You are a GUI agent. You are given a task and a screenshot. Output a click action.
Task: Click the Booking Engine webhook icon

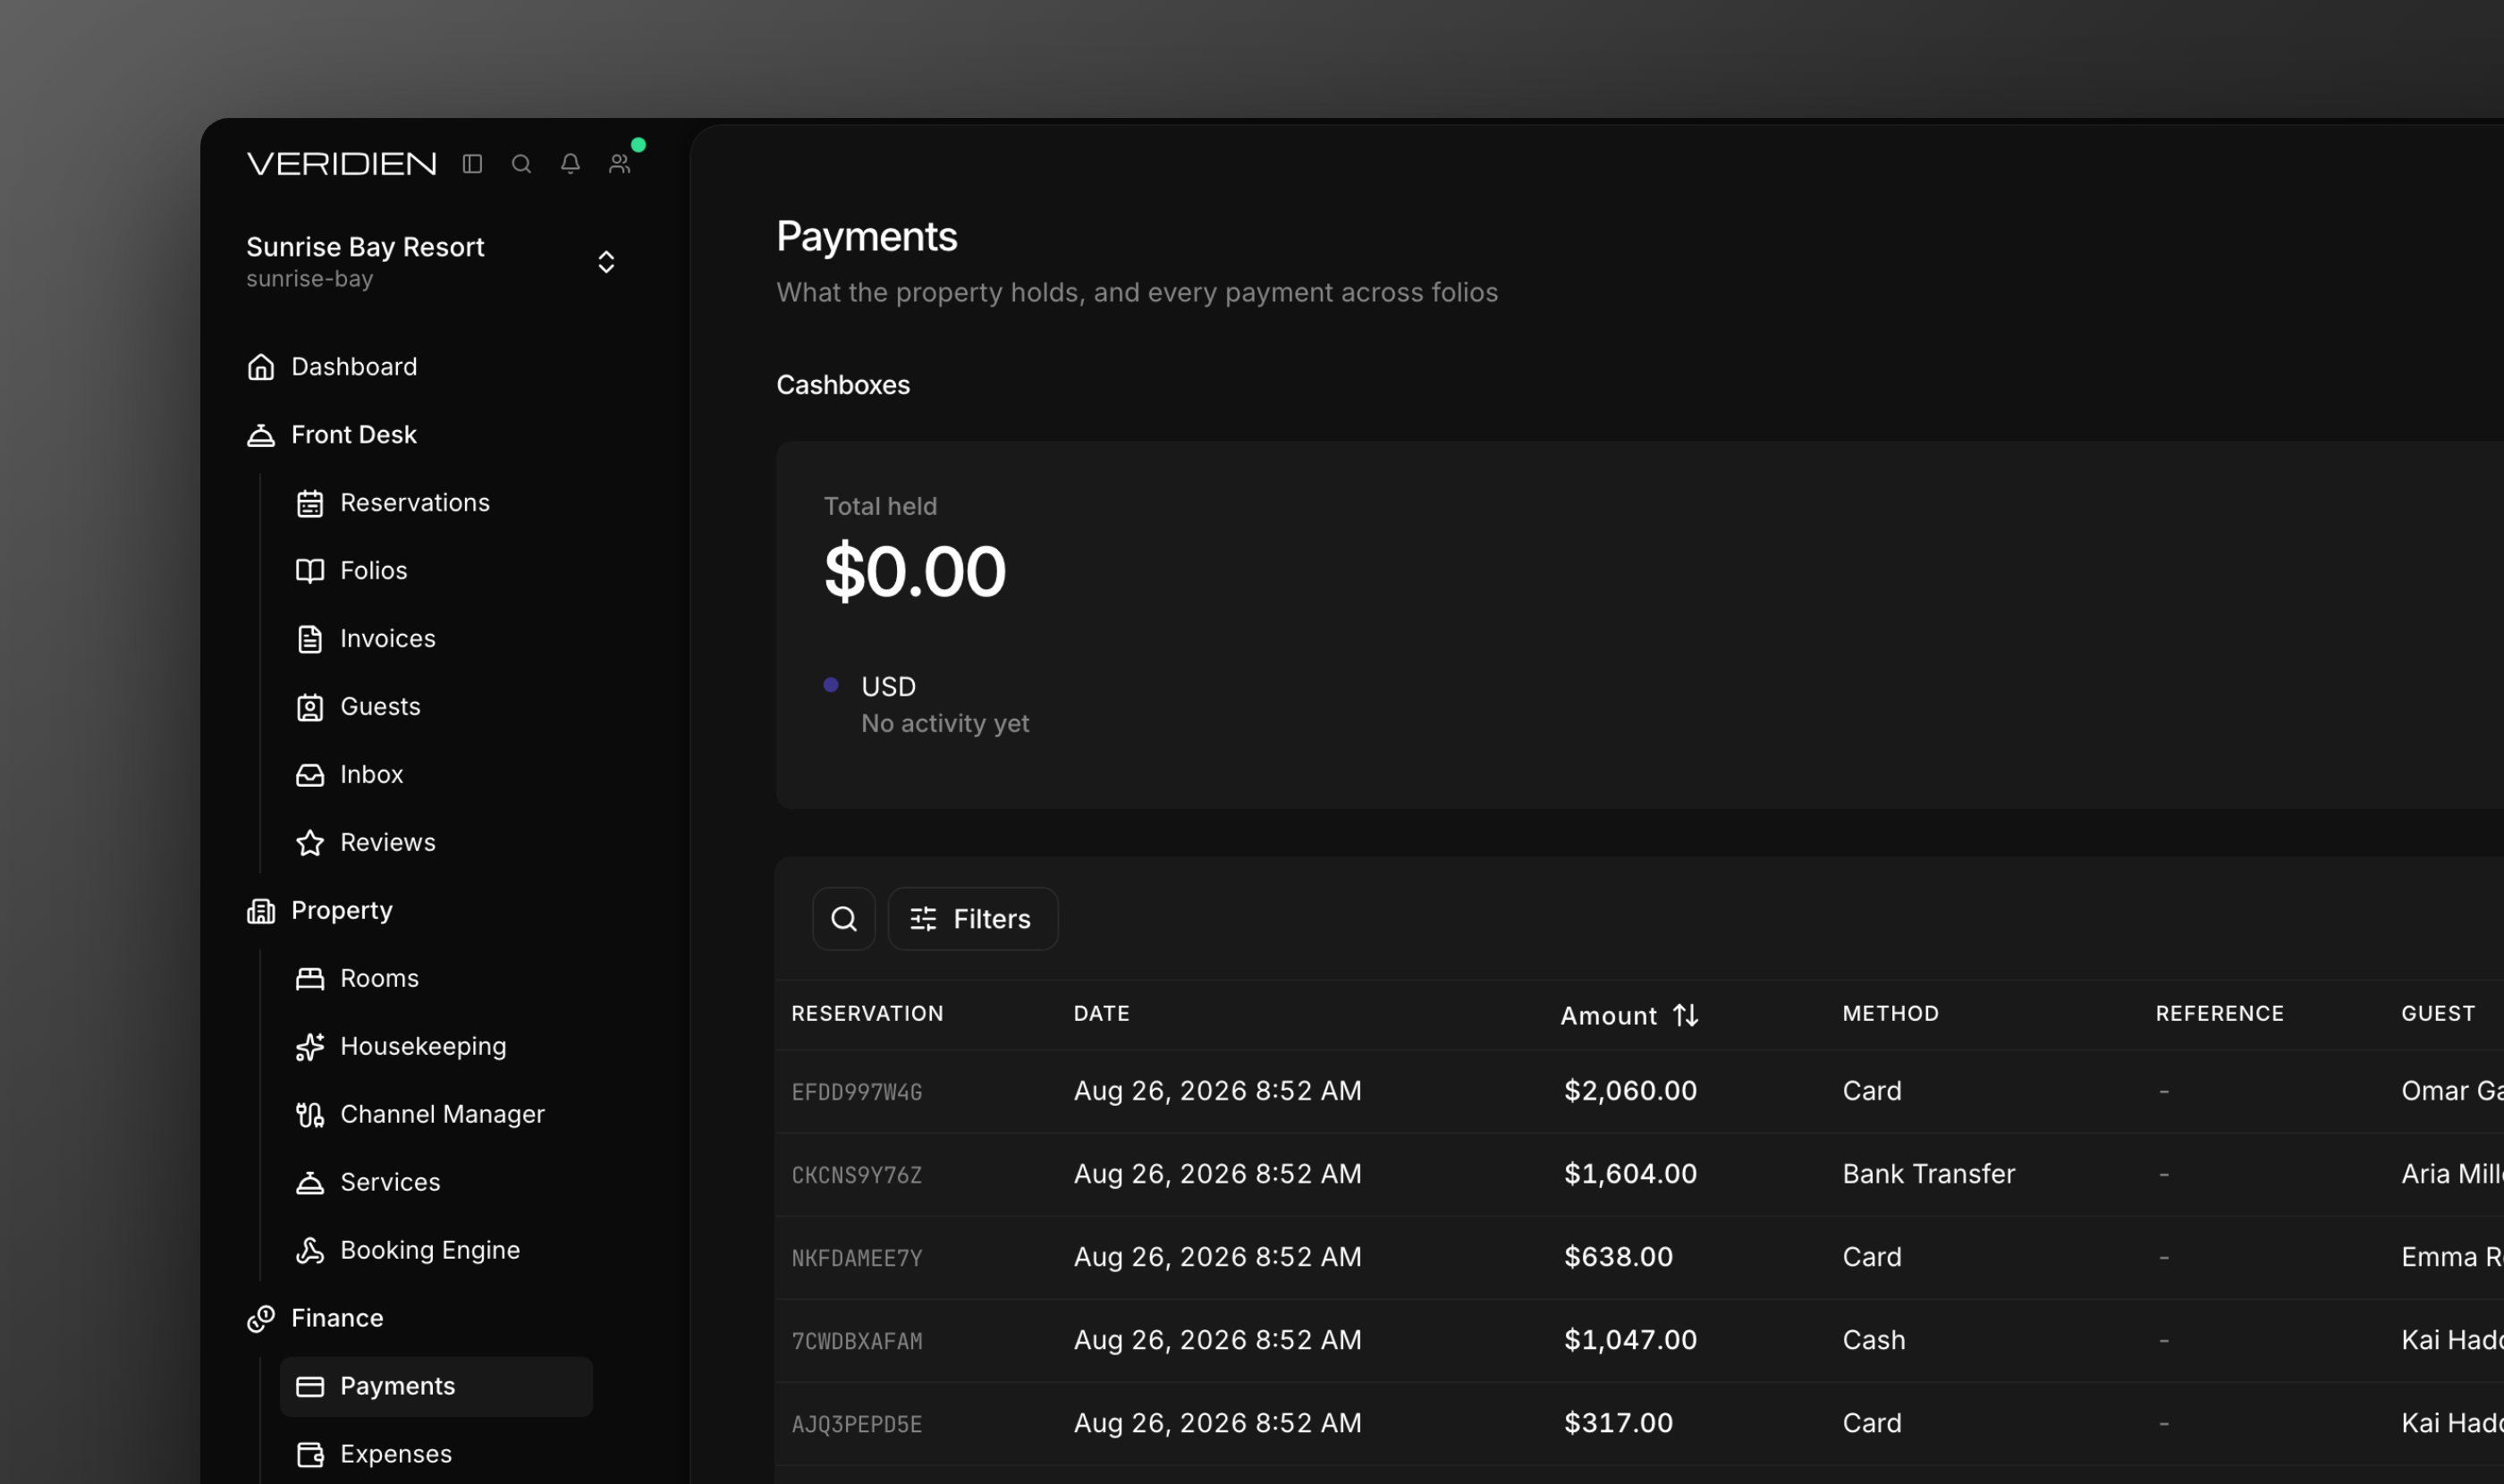click(x=310, y=1251)
